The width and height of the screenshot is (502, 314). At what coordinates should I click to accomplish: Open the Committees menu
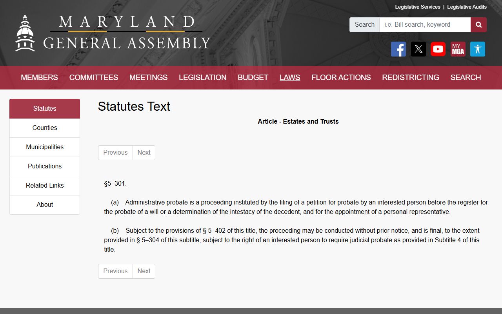click(x=94, y=78)
